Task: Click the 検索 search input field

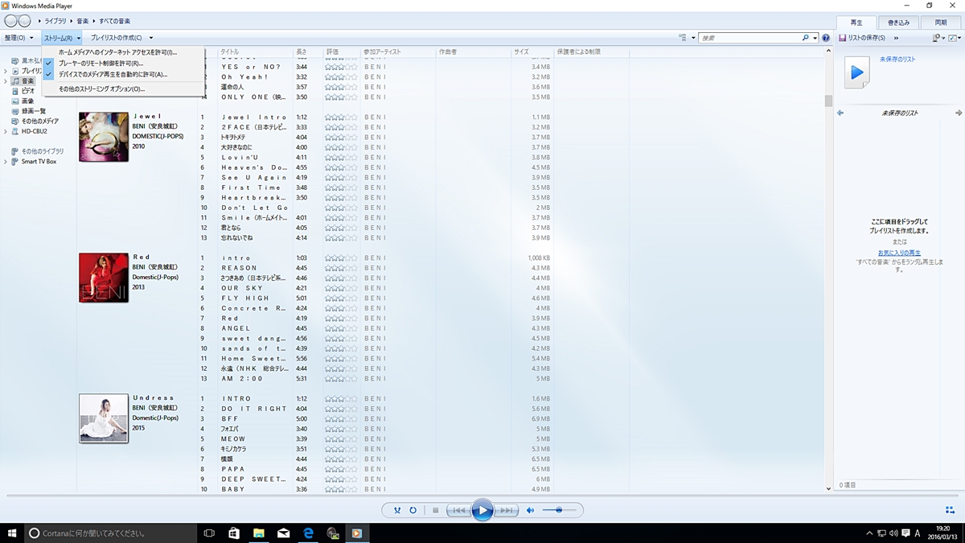Action: pyautogui.click(x=749, y=38)
